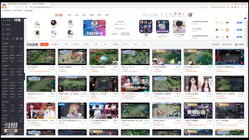
Task: Switch to the active Douyu browser tab
Action: click(x=39, y=4)
